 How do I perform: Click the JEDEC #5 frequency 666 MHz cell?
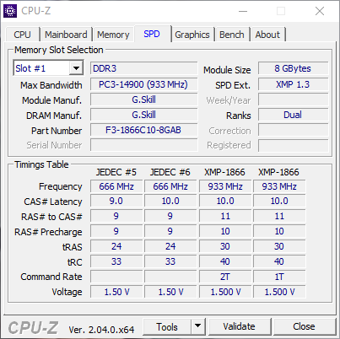coord(116,186)
